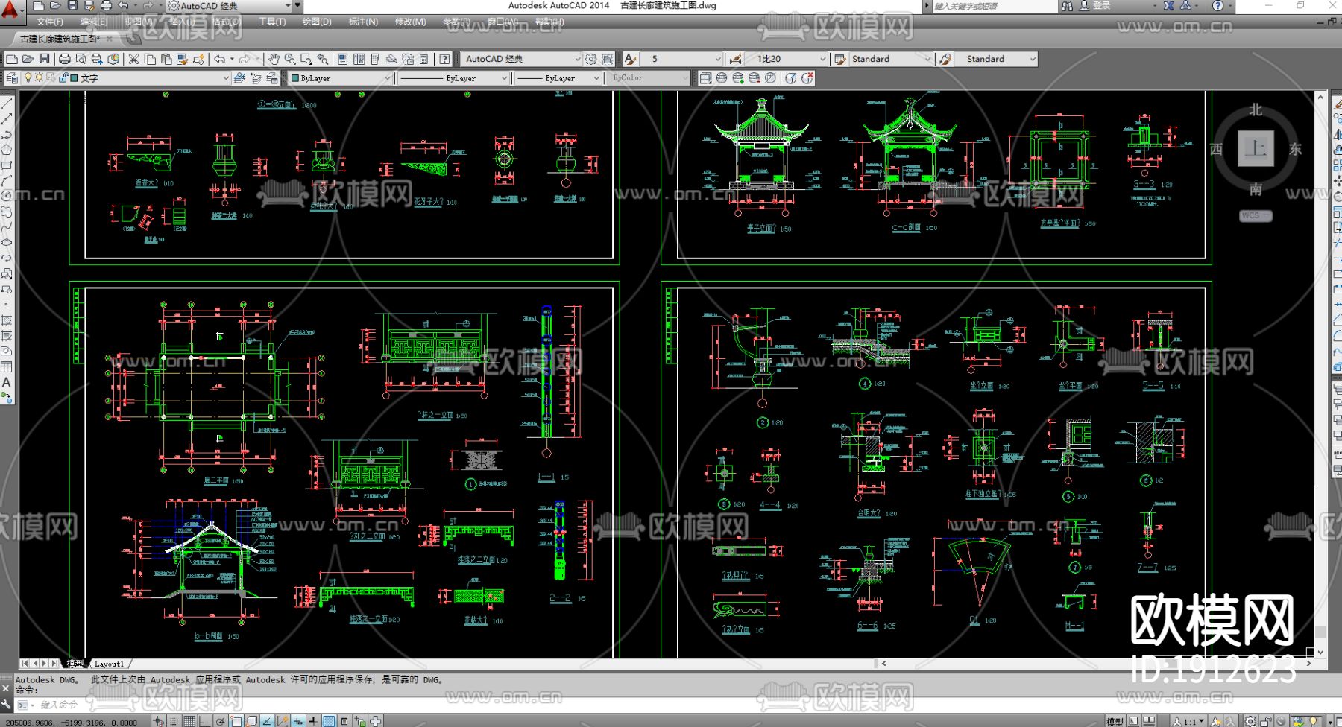
Task: Click the Cut scissors icon
Action: click(x=133, y=59)
